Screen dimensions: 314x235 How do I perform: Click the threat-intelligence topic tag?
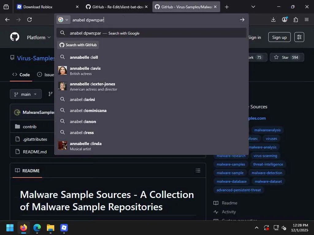268,164
